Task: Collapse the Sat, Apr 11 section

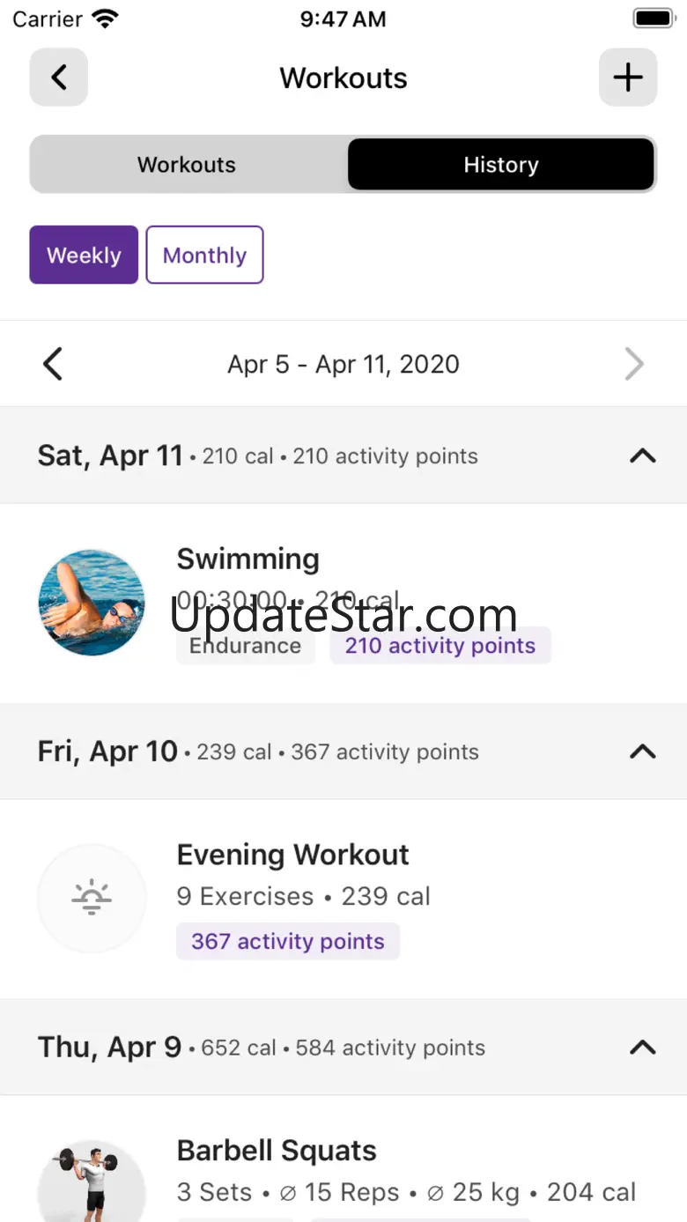Action: coord(643,456)
